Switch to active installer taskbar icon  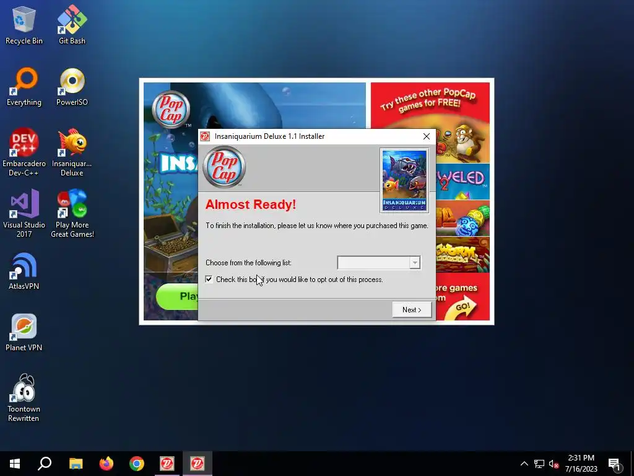tap(198, 464)
